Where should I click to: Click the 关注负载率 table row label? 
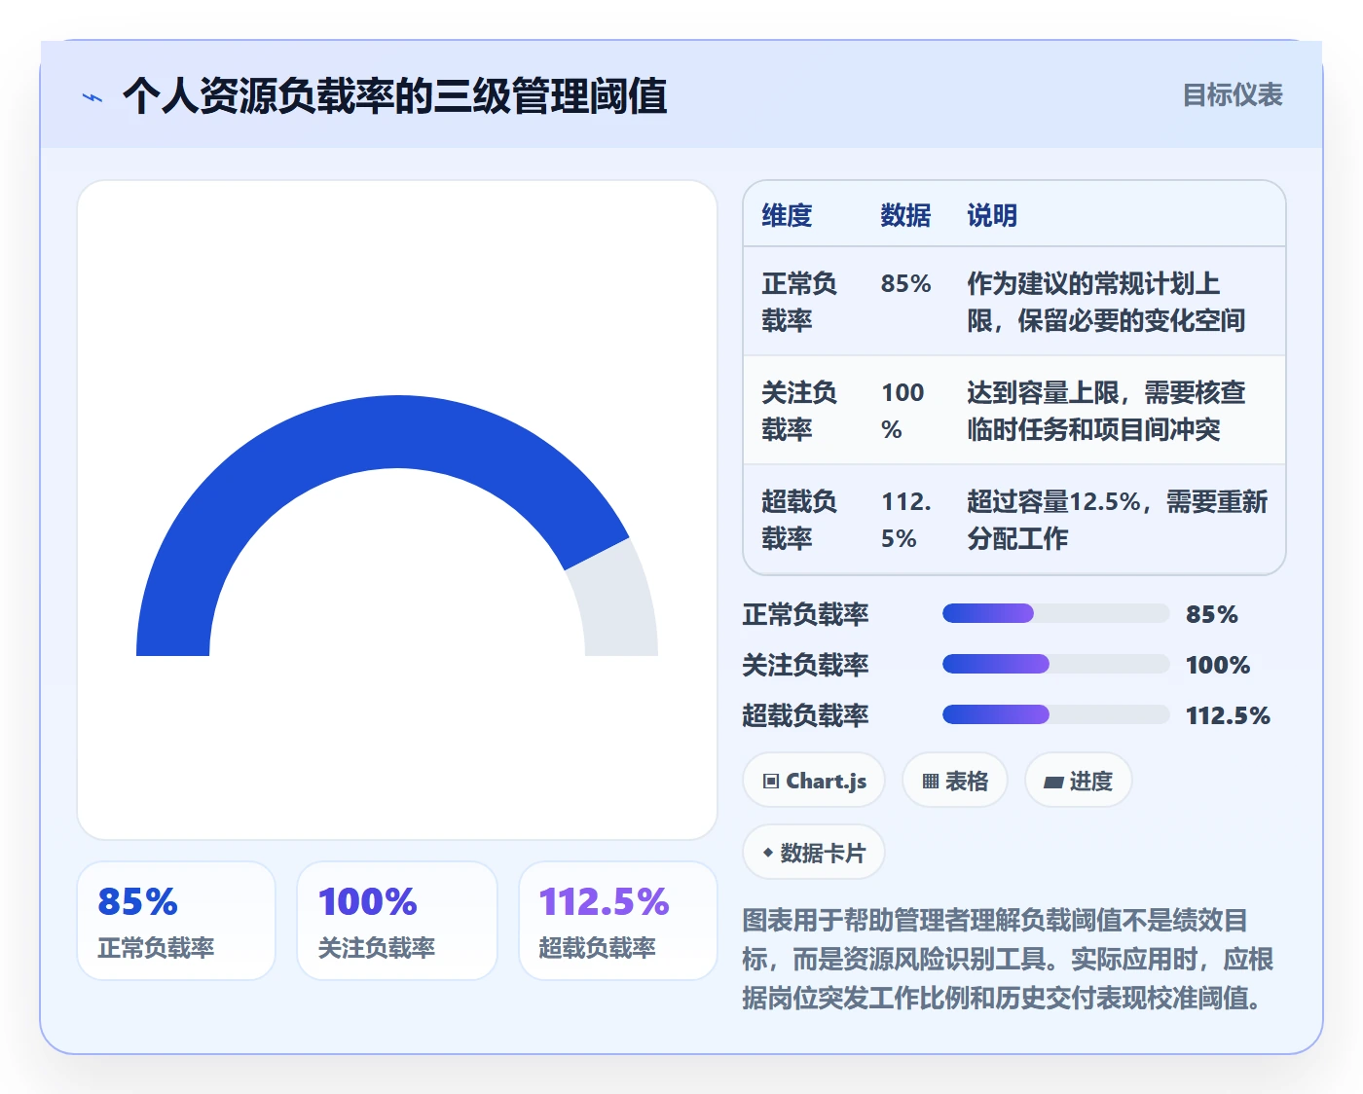(x=799, y=411)
